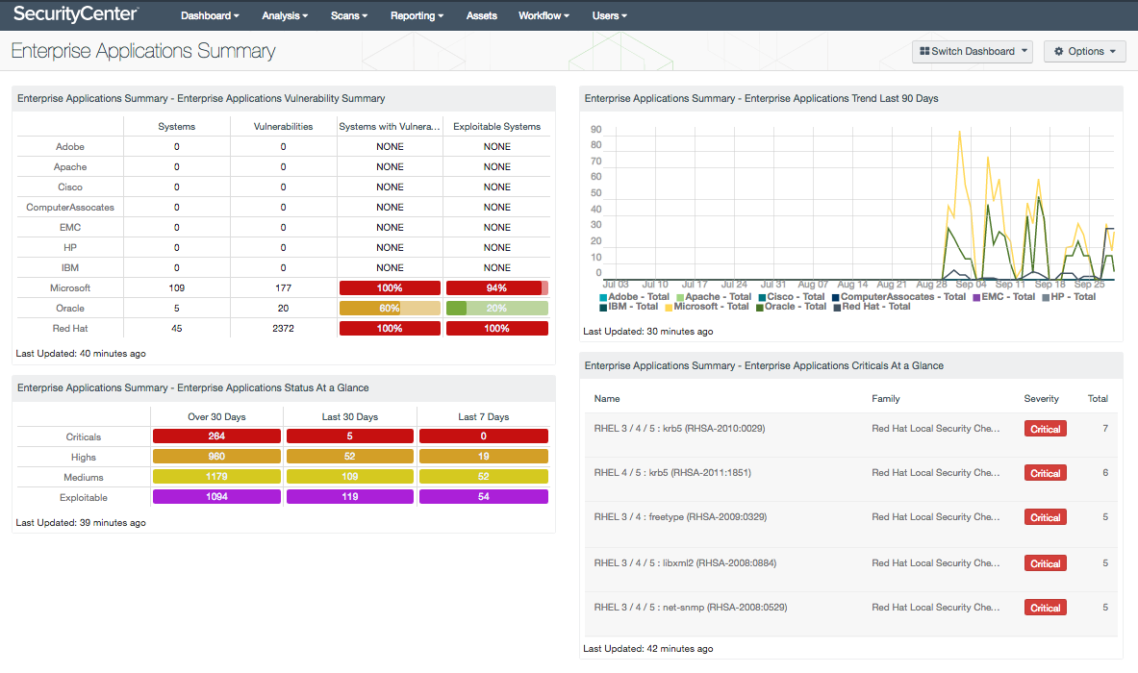Select the freetype RHSA-2009:0329 row
Image resolution: width=1138 pixels, height=673 pixels.
(x=850, y=524)
